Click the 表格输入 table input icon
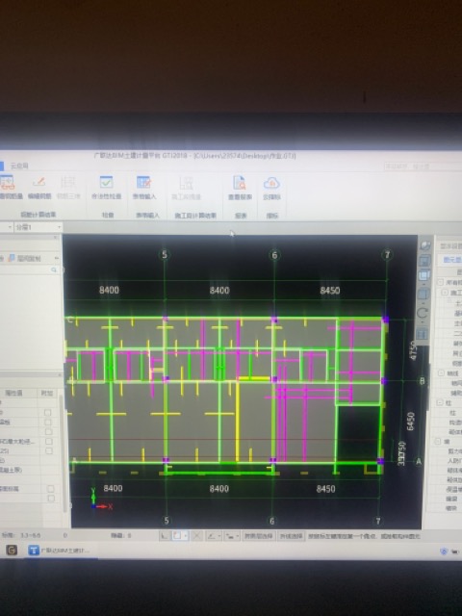This screenshot has width=462, height=616. coord(144,188)
